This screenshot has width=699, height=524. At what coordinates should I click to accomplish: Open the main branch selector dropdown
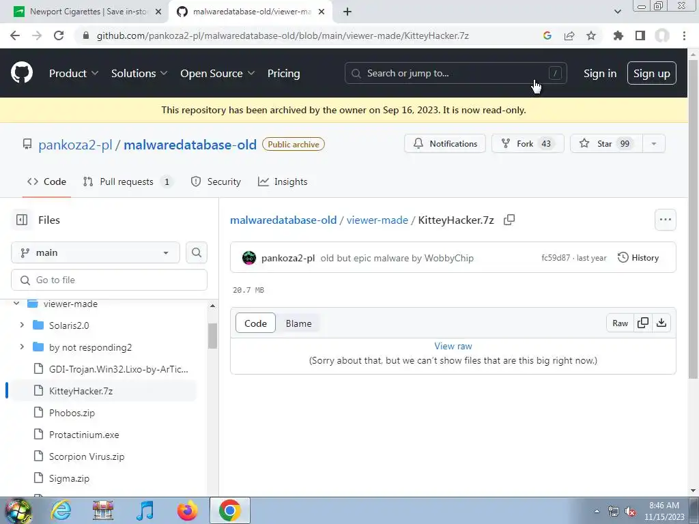96,252
